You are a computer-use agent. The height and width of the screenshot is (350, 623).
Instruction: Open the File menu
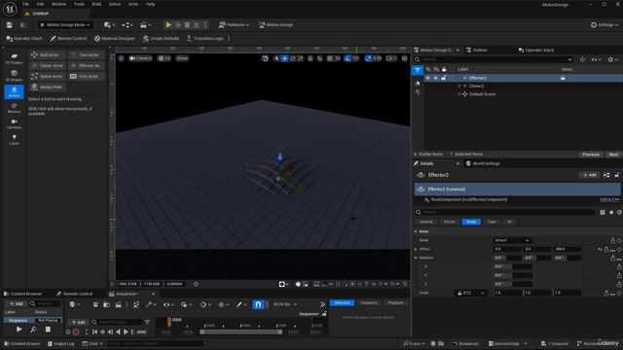[x=26, y=4]
